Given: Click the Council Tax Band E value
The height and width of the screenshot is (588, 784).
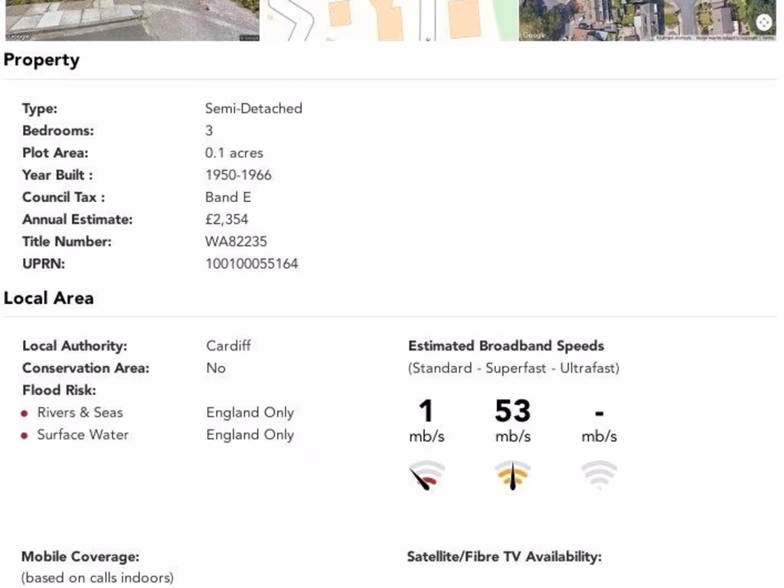Looking at the screenshot, I should [x=228, y=198].
